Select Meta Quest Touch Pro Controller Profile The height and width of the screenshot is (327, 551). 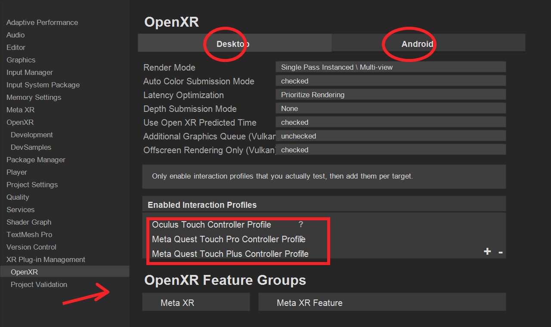229,239
